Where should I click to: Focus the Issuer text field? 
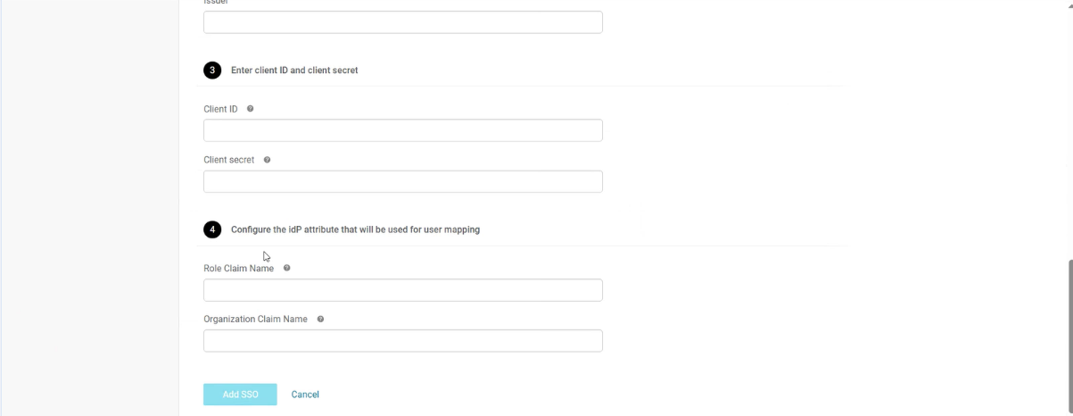pos(403,22)
